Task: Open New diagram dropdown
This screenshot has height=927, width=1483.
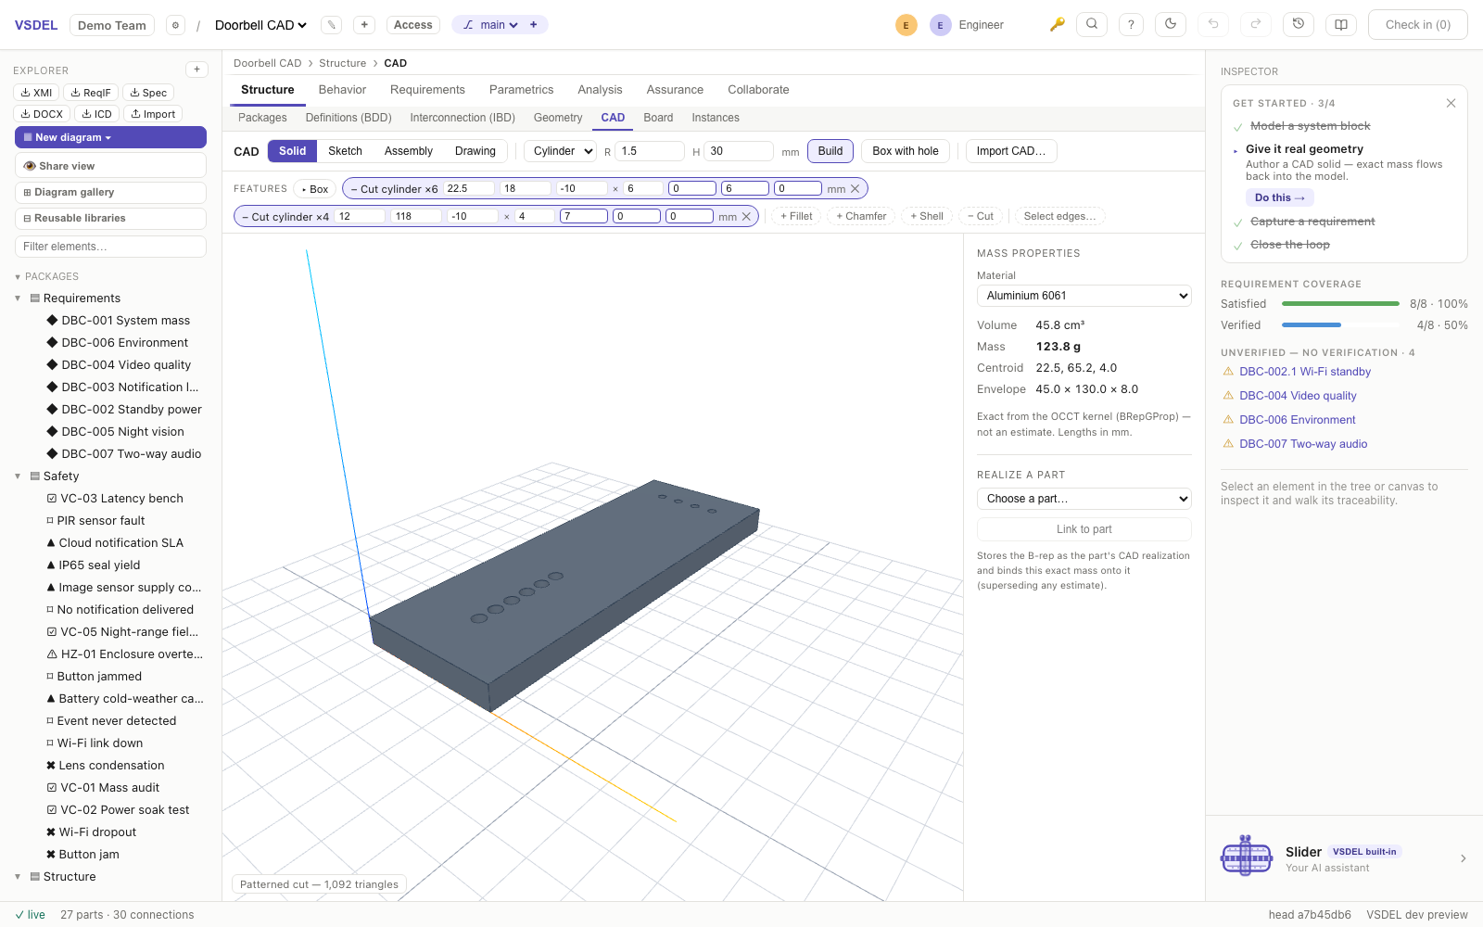Action: 110,137
